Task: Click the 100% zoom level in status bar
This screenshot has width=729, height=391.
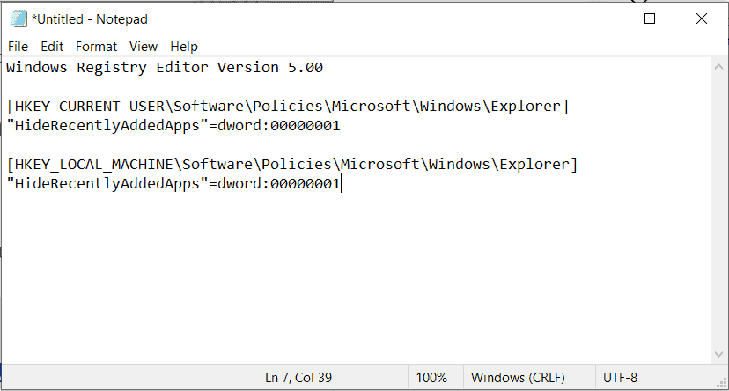Action: 431,378
